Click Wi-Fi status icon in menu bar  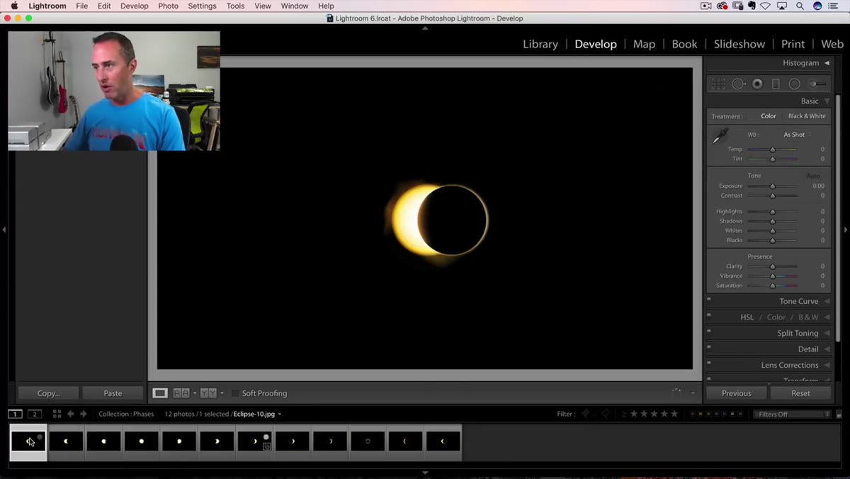(x=764, y=6)
